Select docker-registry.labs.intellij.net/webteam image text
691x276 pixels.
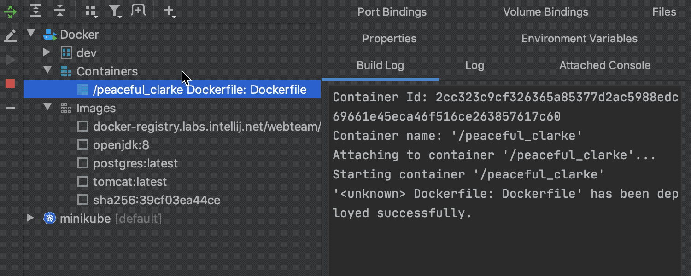pyautogui.click(x=207, y=126)
